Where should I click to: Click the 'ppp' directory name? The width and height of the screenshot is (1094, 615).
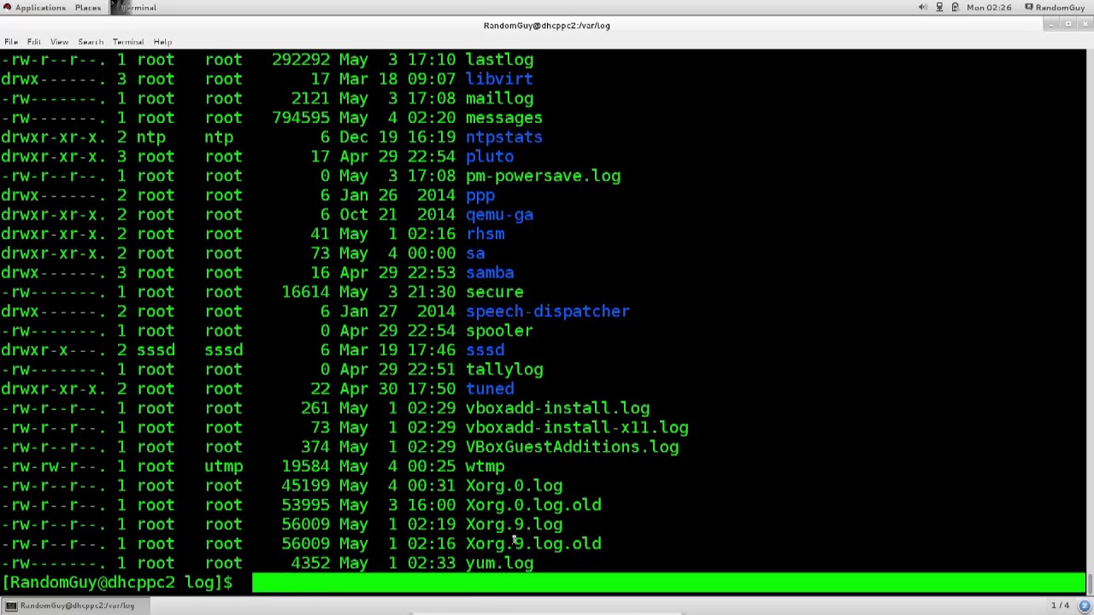pyautogui.click(x=479, y=196)
